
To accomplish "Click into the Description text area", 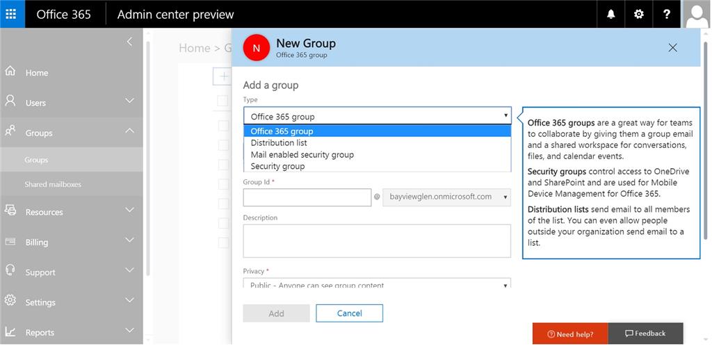I will (377, 241).
